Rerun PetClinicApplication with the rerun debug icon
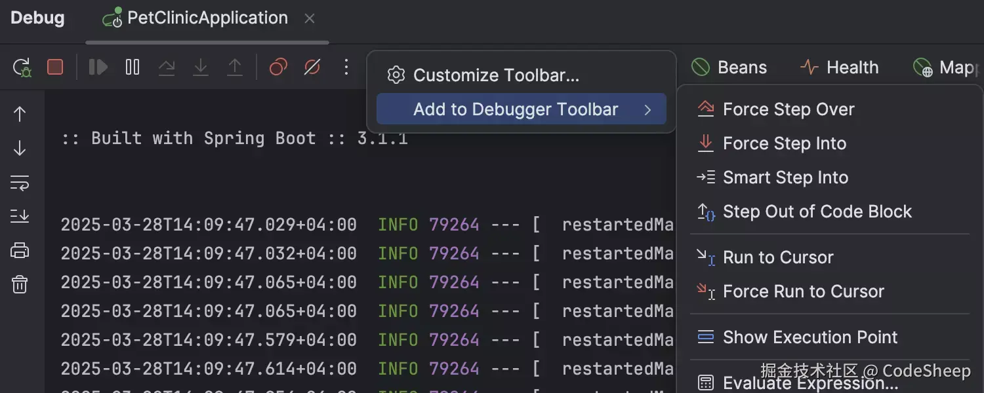Viewport: 984px width, 393px height. coord(22,67)
